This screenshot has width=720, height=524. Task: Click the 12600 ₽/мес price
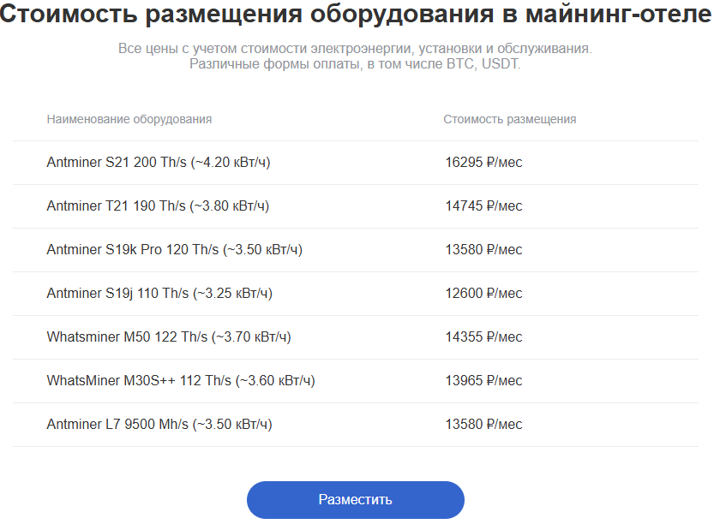(483, 293)
